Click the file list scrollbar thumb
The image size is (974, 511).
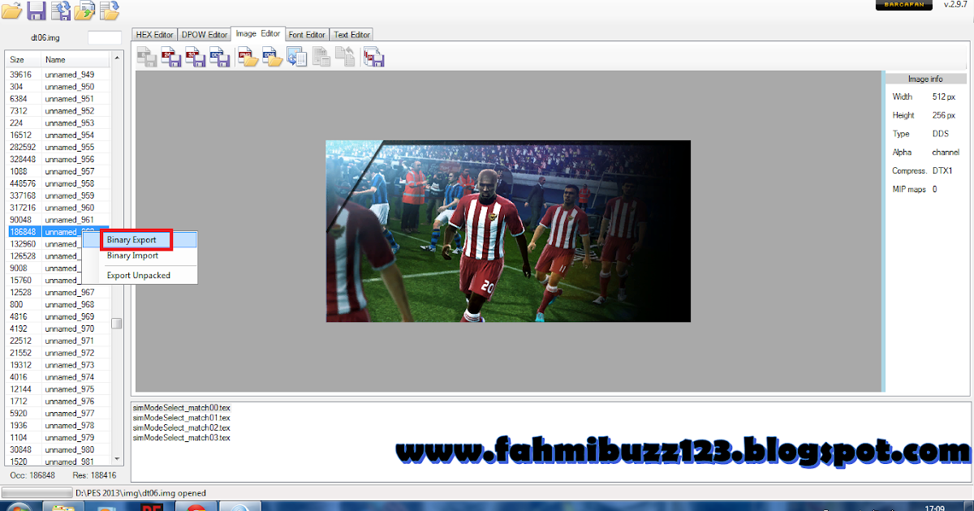117,323
